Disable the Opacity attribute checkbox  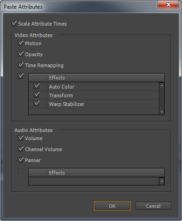pyautogui.click(x=20, y=54)
